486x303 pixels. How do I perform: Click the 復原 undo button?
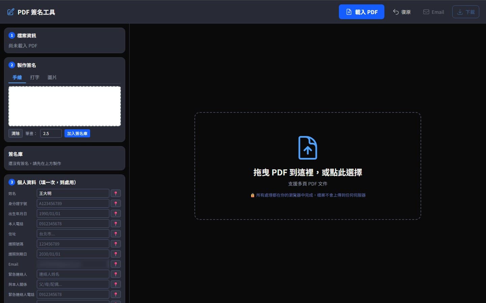402,12
